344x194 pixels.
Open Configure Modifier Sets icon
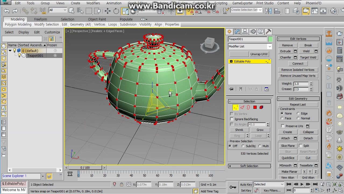pos(267,89)
